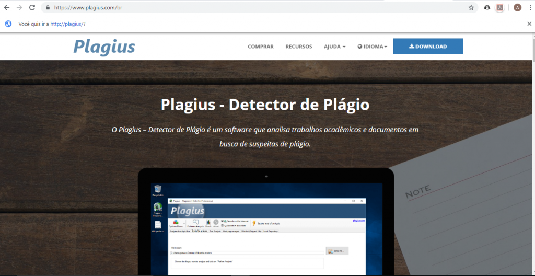The width and height of the screenshot is (535, 276).
Task: Click the 'Plagius - Detector de Plágio' heading
Action: coord(265,105)
